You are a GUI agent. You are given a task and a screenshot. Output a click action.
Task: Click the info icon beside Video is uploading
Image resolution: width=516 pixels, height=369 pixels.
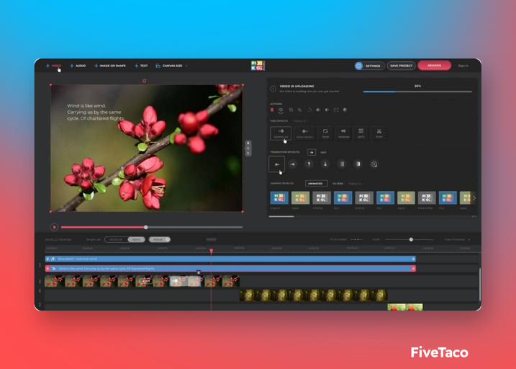point(273,89)
